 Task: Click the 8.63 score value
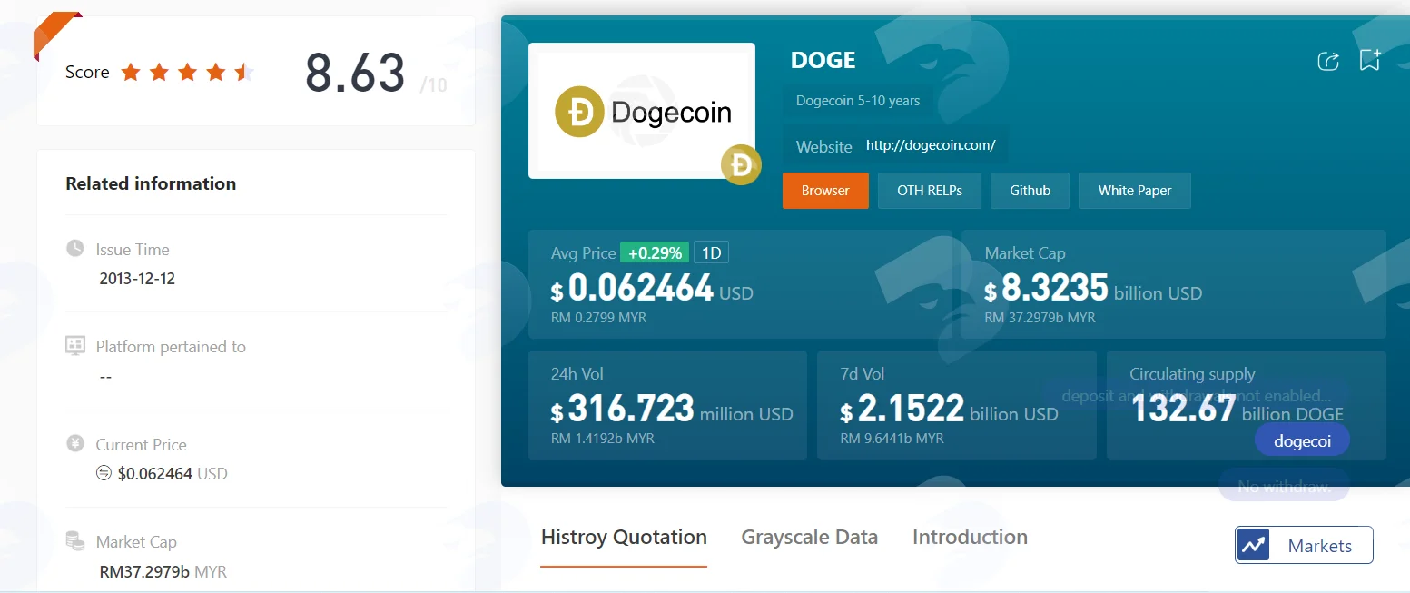(355, 74)
